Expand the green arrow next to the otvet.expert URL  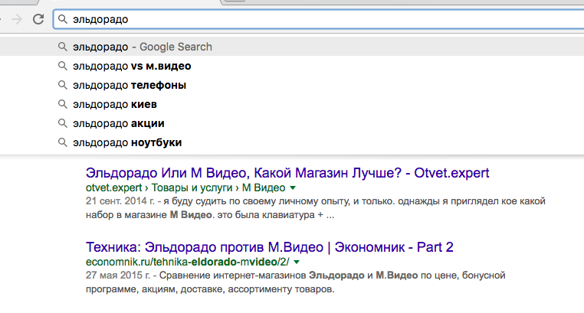[x=293, y=188]
